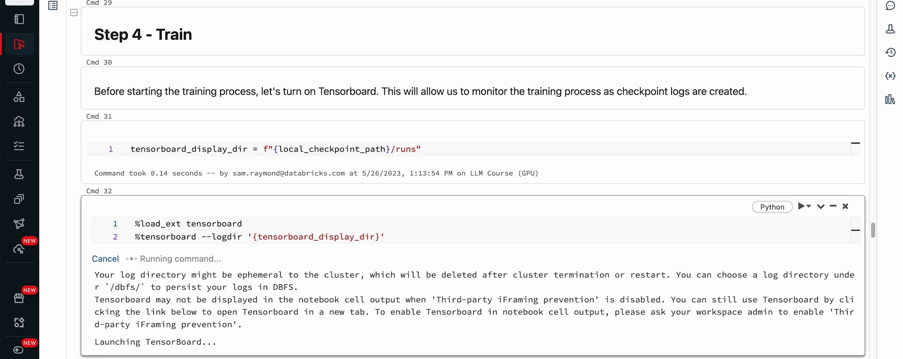Open notebook comments speech bubble icon
Image resolution: width=903 pixels, height=359 pixels.
[x=890, y=6]
